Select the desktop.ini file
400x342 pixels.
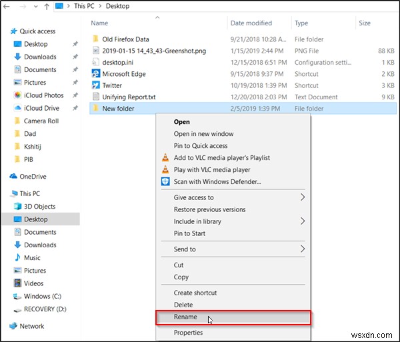pos(117,62)
